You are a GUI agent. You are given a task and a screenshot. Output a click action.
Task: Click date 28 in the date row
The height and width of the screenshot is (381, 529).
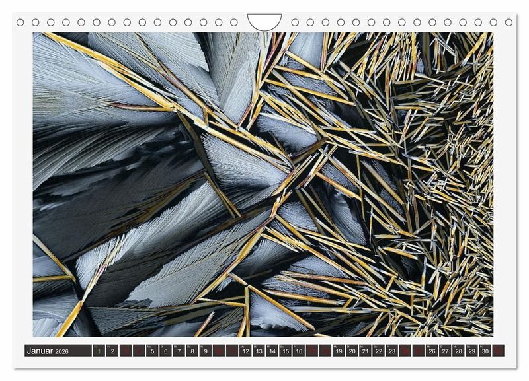click(458, 351)
